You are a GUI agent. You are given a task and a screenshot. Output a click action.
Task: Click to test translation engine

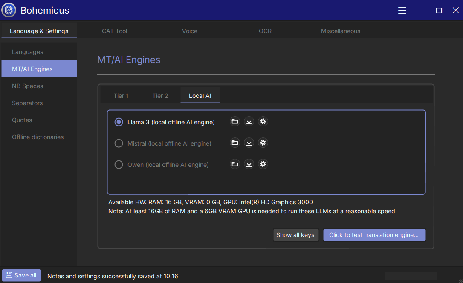point(374,235)
